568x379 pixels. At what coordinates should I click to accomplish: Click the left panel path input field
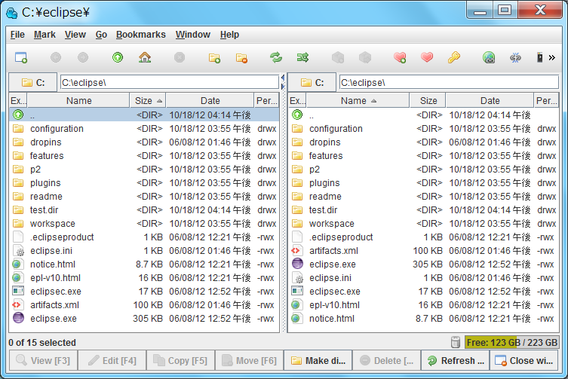168,82
